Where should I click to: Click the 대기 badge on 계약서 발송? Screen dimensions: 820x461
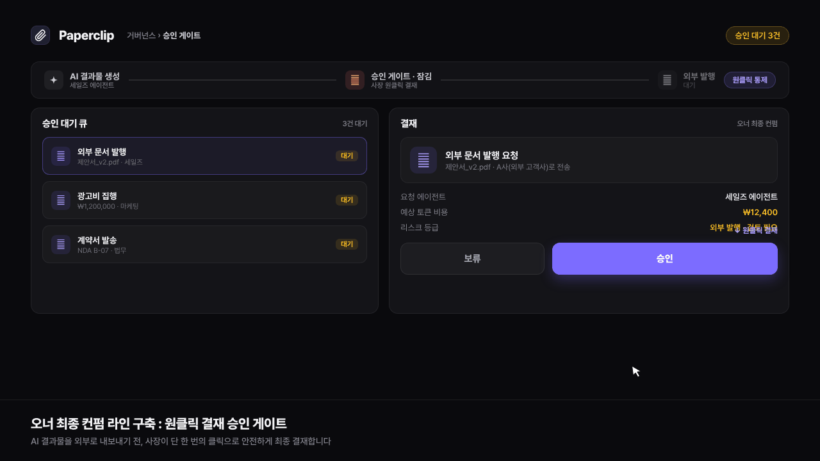click(347, 244)
